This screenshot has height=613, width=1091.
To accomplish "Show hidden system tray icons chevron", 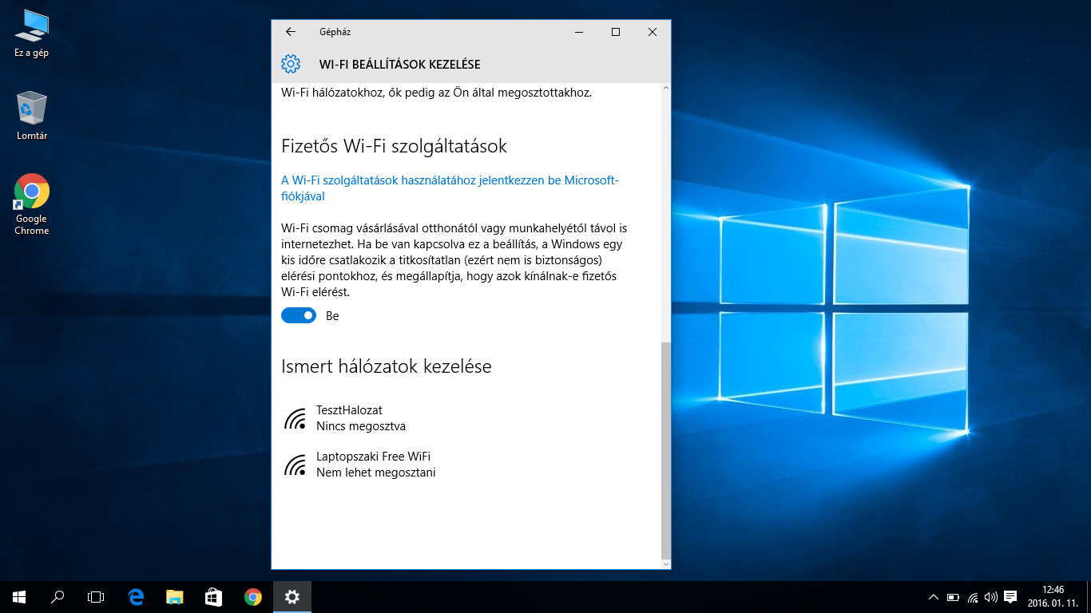I will 933,597.
